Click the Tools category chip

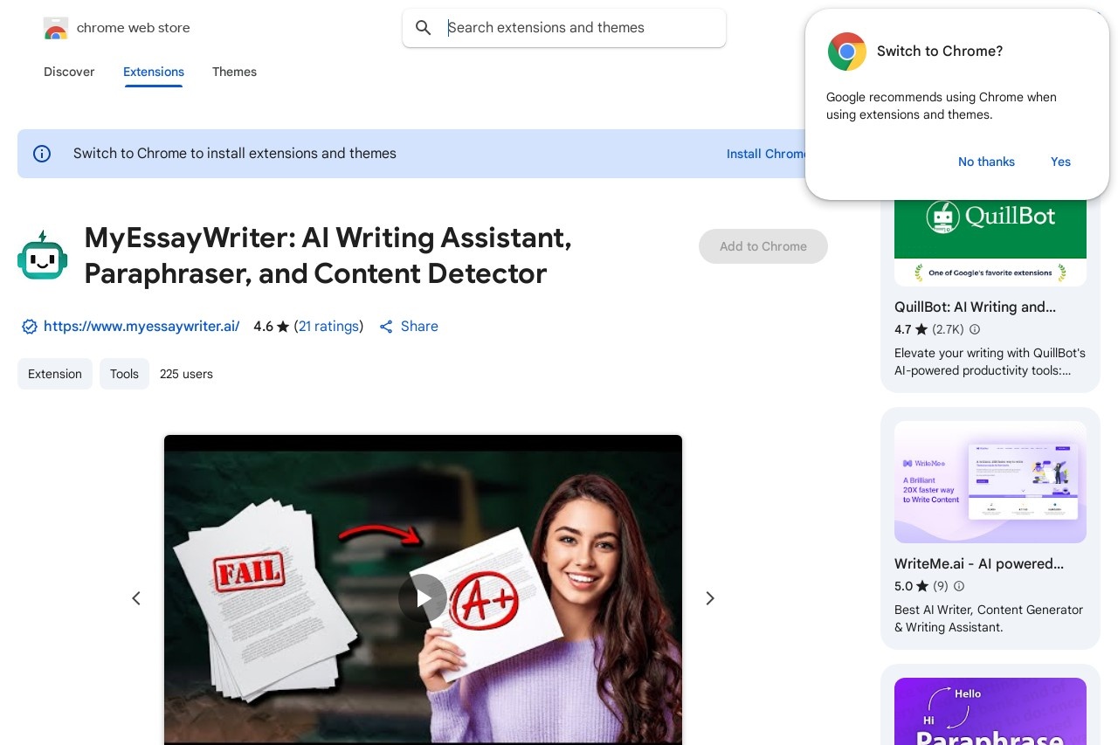click(x=124, y=374)
